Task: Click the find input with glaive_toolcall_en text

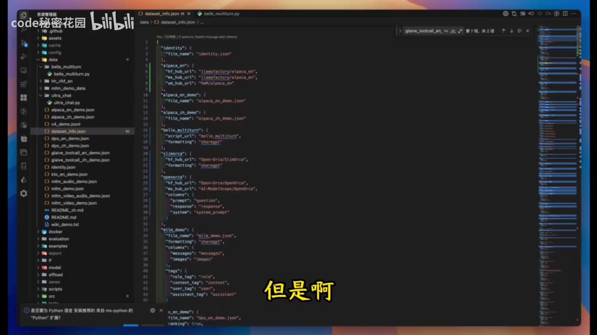Action: [x=423, y=31]
